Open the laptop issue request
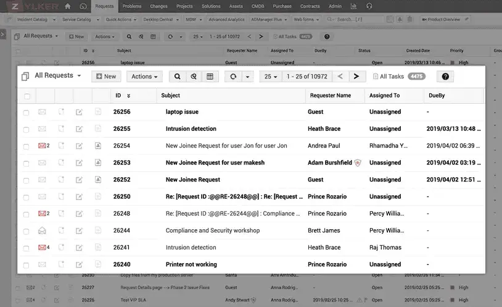 (182, 112)
